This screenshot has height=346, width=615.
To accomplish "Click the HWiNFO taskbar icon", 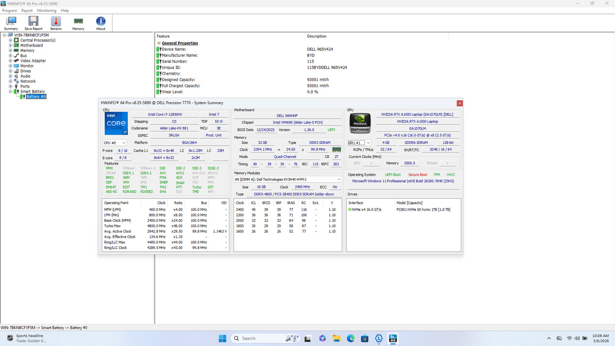I will [393, 338].
